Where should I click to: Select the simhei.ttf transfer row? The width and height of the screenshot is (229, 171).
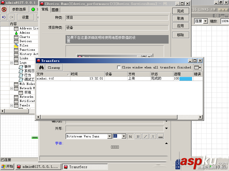(x=119, y=79)
